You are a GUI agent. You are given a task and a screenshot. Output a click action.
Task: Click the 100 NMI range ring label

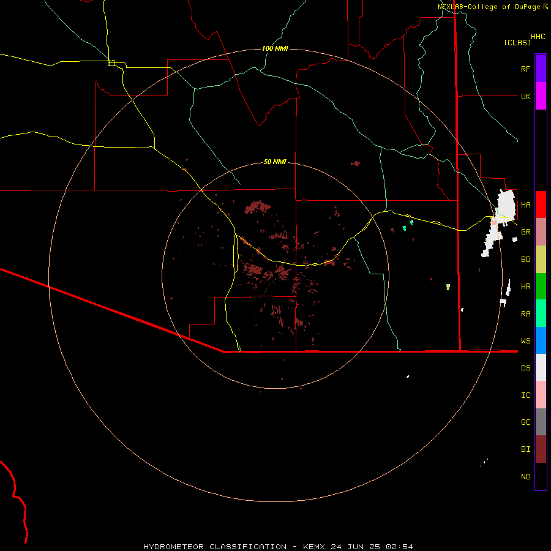coord(275,48)
